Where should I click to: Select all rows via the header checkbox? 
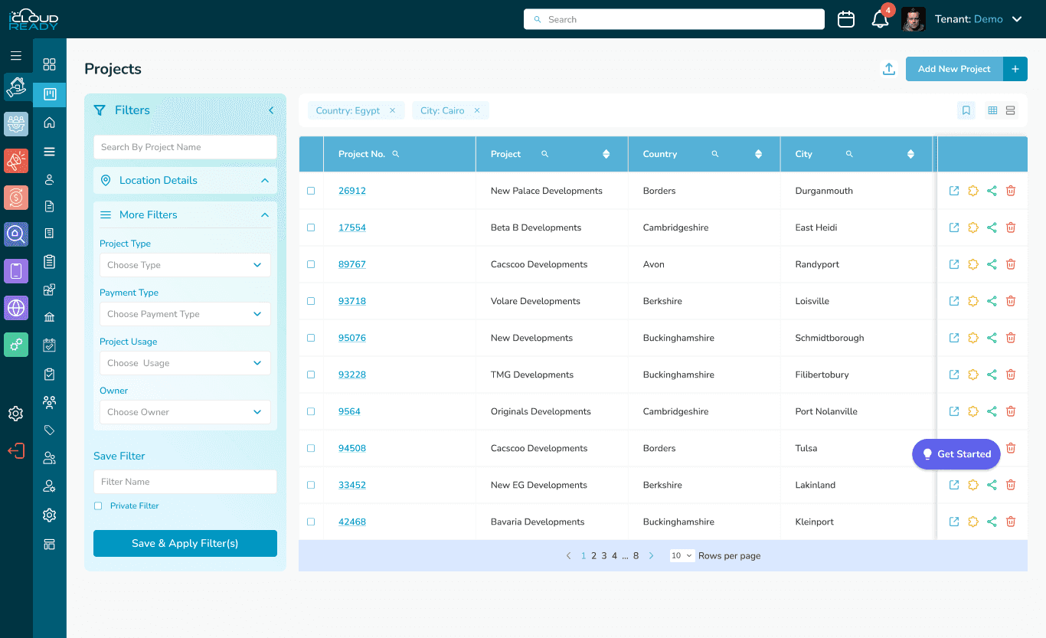click(x=311, y=154)
